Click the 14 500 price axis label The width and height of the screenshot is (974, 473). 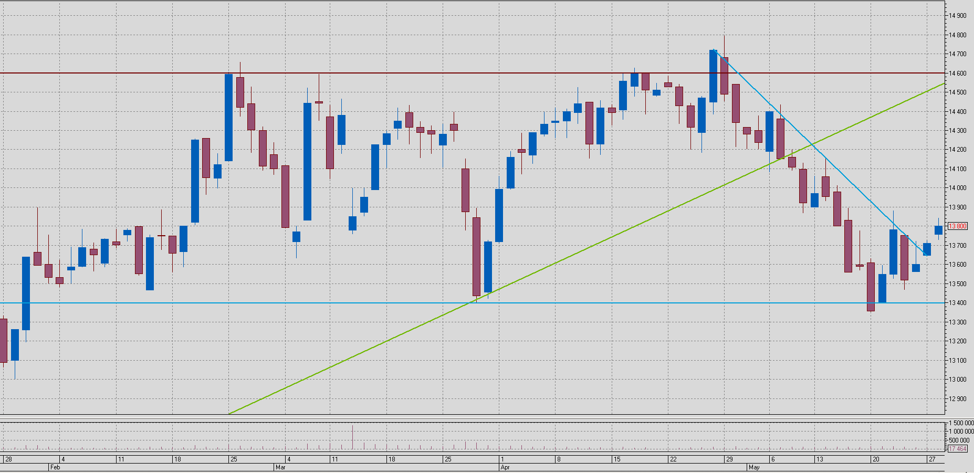(x=958, y=92)
